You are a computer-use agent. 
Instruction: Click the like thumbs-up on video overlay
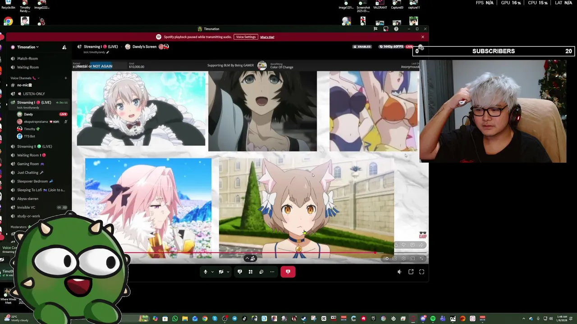pos(396,245)
